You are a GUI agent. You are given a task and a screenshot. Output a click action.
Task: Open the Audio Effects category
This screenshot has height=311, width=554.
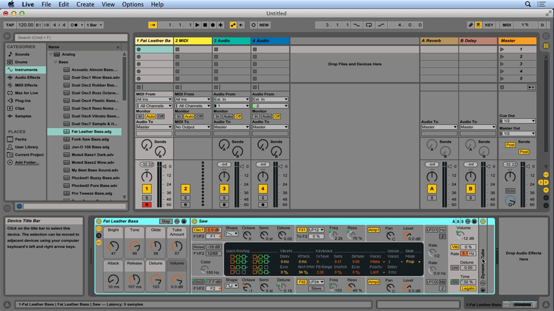point(27,78)
